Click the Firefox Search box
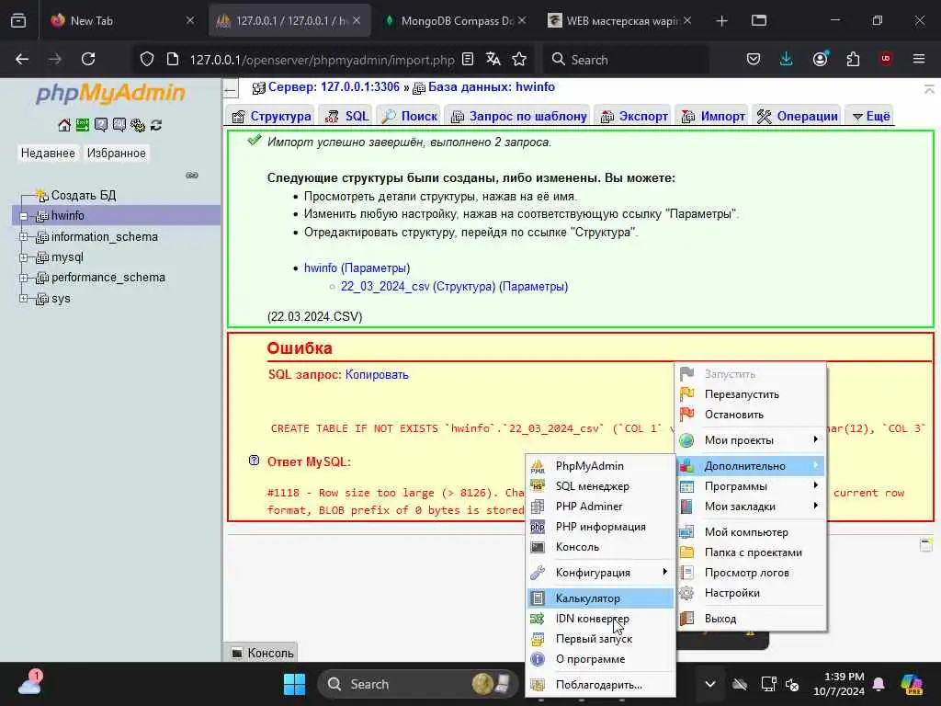 pyautogui.click(x=626, y=60)
